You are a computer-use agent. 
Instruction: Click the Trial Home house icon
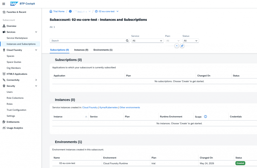(x=51, y=11)
